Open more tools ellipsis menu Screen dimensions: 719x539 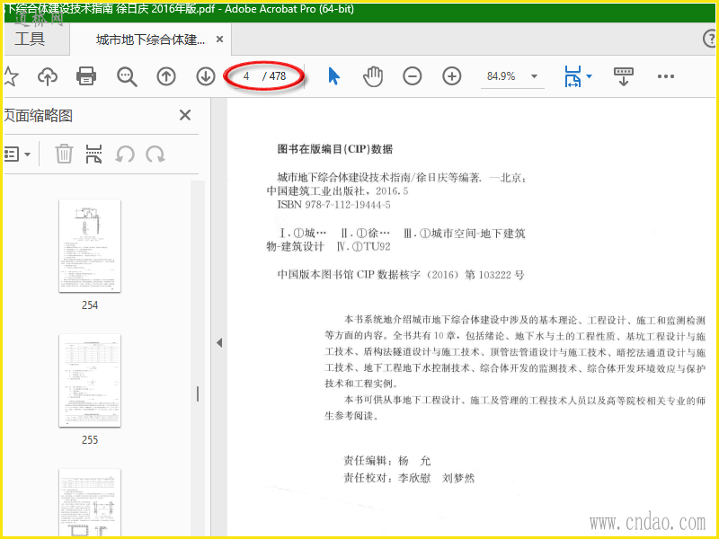click(x=666, y=76)
